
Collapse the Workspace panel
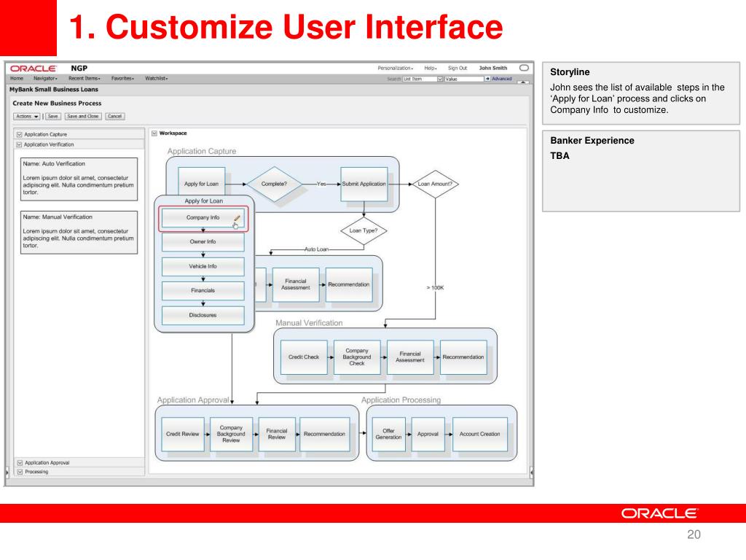click(x=154, y=133)
